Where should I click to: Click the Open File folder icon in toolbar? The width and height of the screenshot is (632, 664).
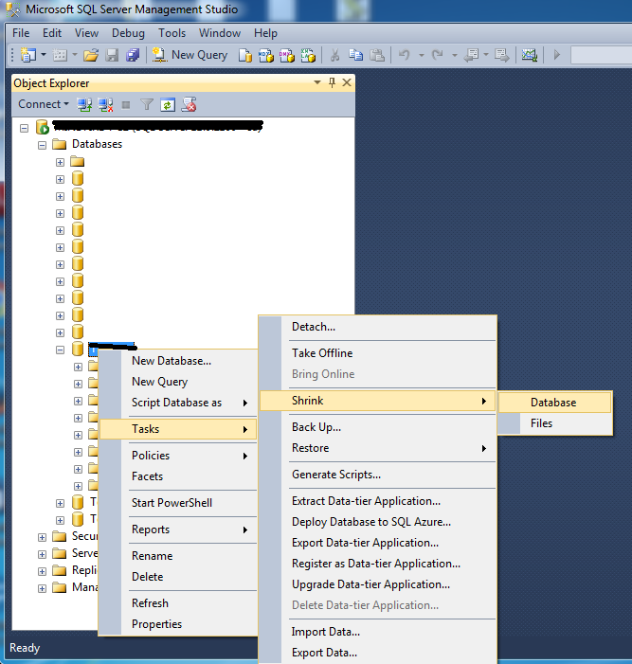click(91, 55)
